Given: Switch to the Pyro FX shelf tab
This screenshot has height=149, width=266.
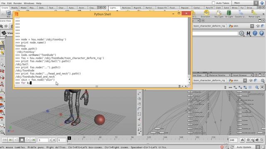Looking at the screenshot, I should click(209, 8).
